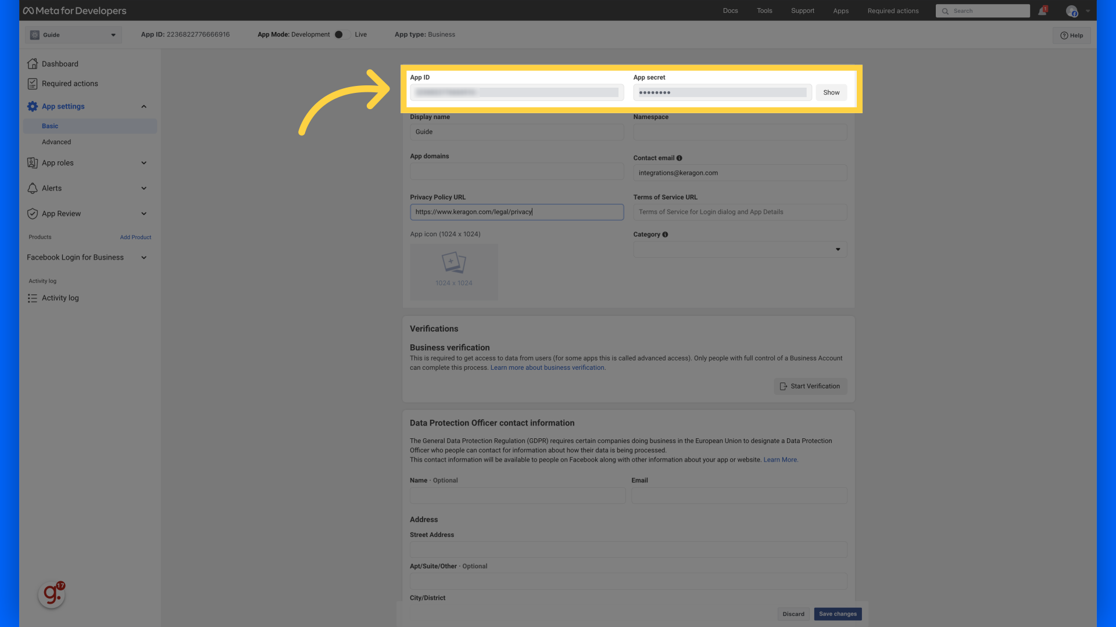Open the GDPR Learn More link
1116x627 pixels.
(780, 460)
